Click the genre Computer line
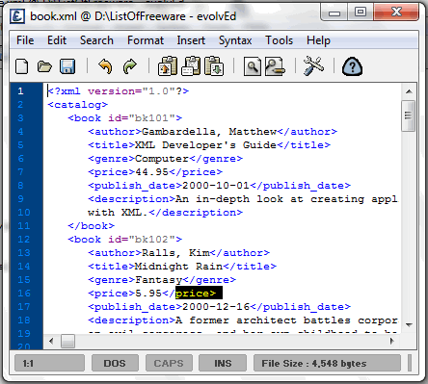Image resolution: width=428 pixels, height=384 pixels. (x=165, y=159)
